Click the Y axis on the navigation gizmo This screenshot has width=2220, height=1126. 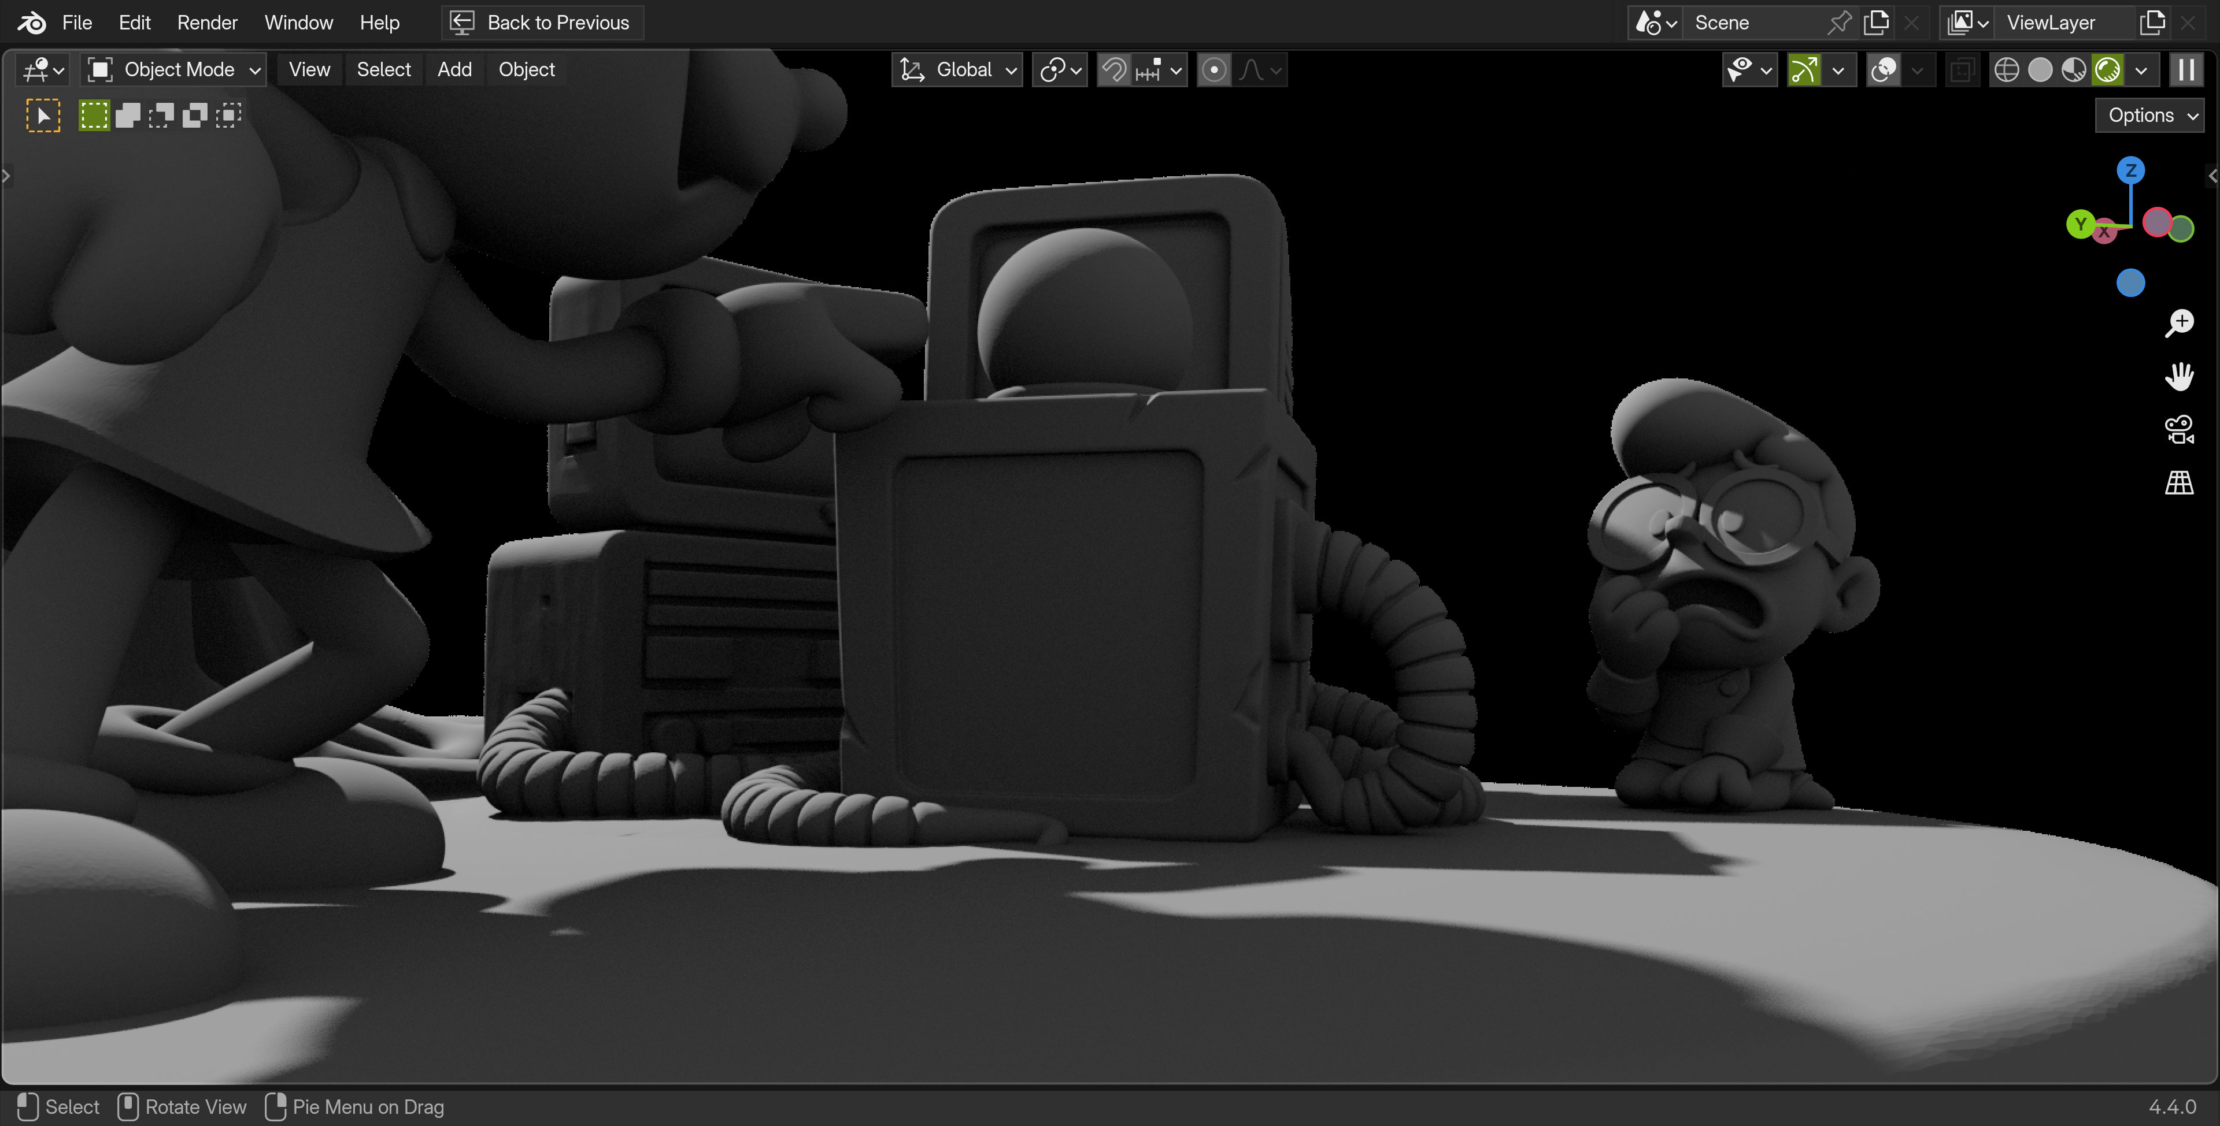[2081, 225]
